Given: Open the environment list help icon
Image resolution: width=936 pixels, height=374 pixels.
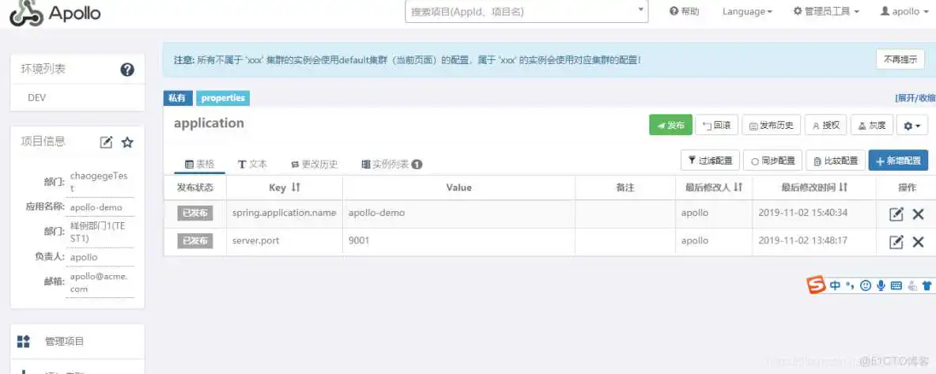Looking at the screenshot, I should click(x=127, y=70).
